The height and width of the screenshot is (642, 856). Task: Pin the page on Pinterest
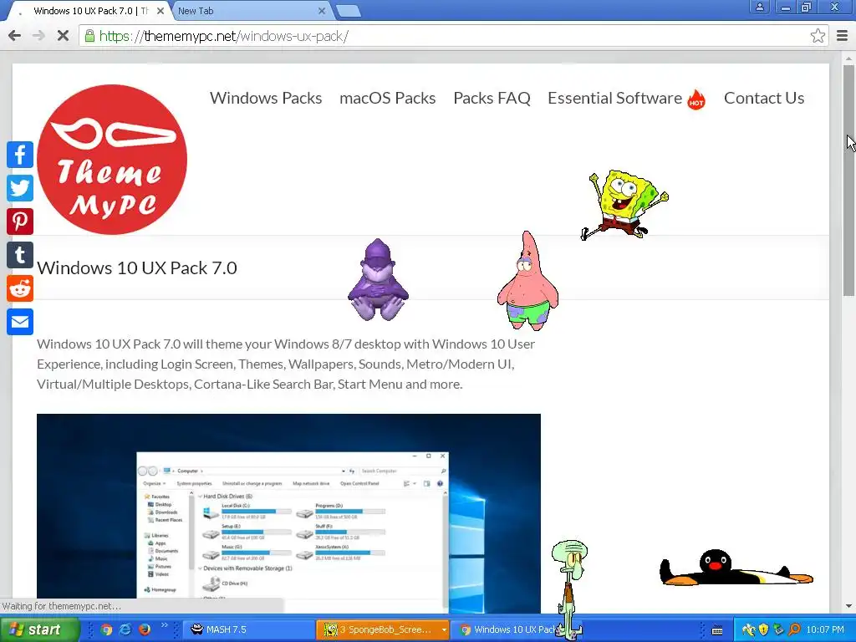[x=20, y=222]
